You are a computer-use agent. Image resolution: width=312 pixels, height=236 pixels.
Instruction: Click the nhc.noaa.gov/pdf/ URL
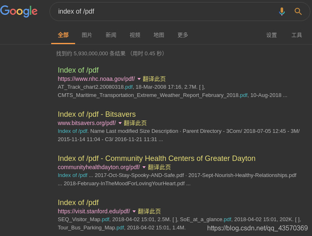pos(96,79)
